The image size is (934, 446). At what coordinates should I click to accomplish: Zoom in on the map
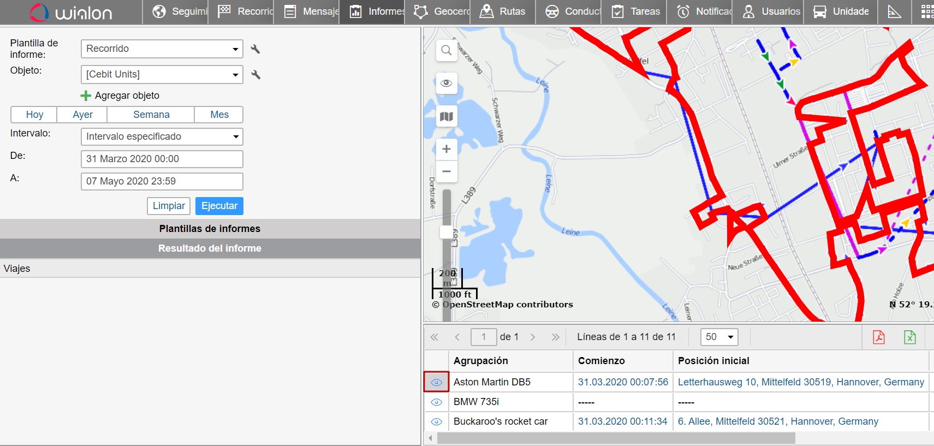[x=446, y=149]
